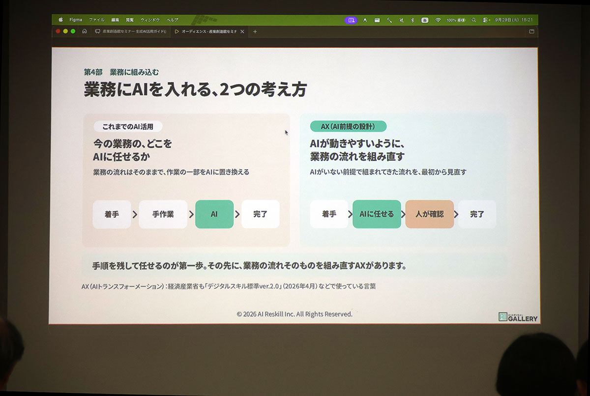Switch to 産業創造館セミナー 生成AI活用ガイド tab

tap(130, 31)
